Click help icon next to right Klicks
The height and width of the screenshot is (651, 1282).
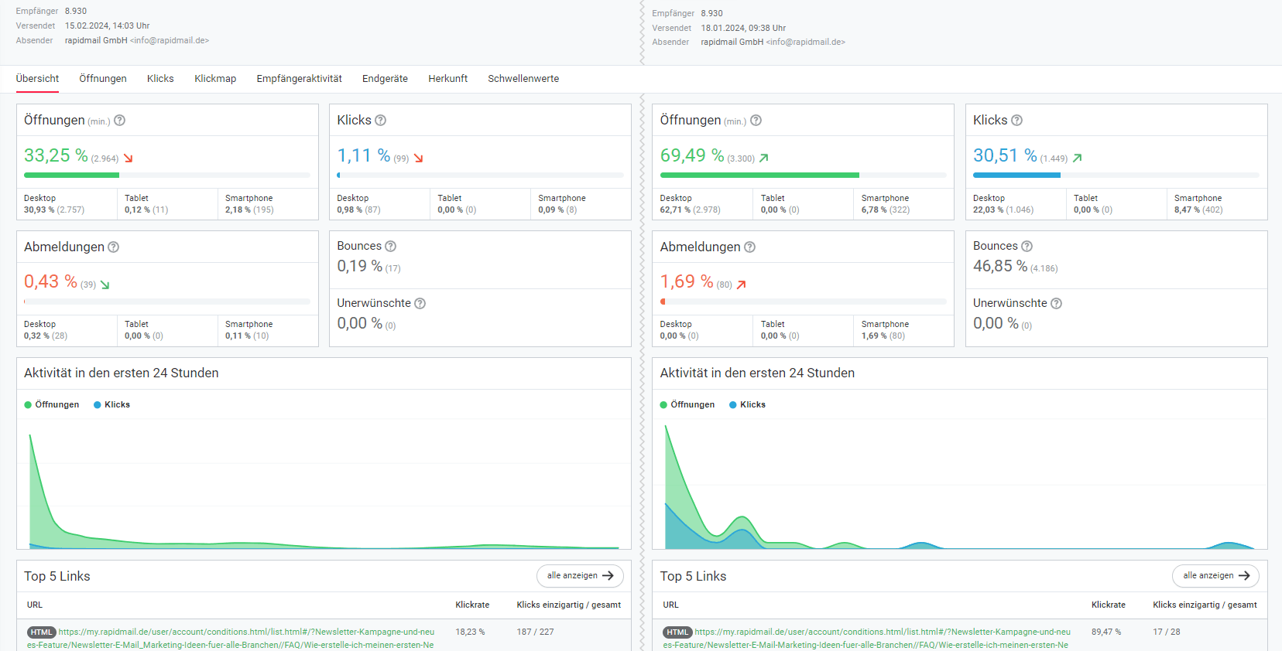click(x=1017, y=121)
